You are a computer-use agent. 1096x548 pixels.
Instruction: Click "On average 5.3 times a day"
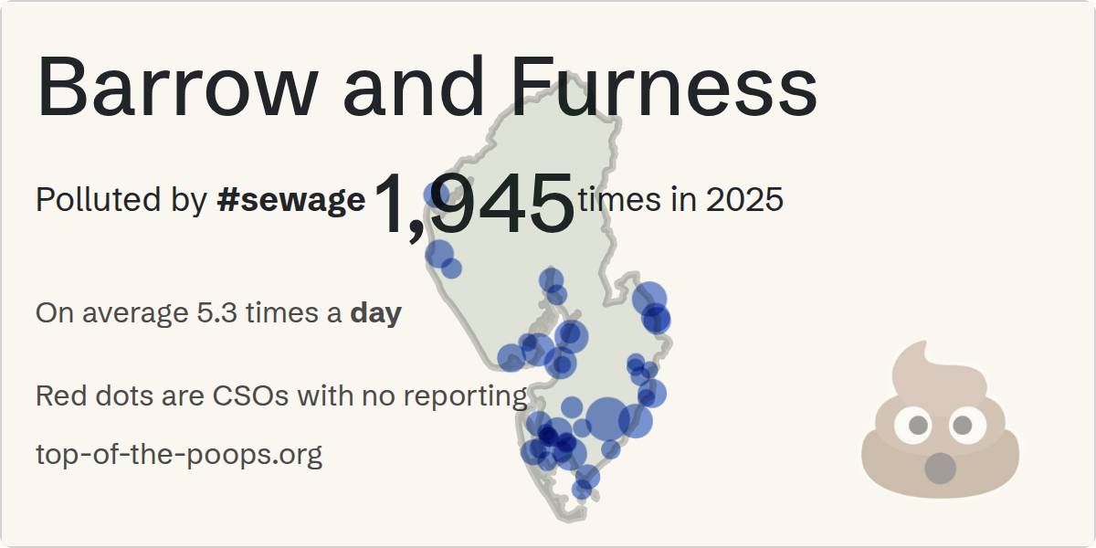[x=218, y=314]
